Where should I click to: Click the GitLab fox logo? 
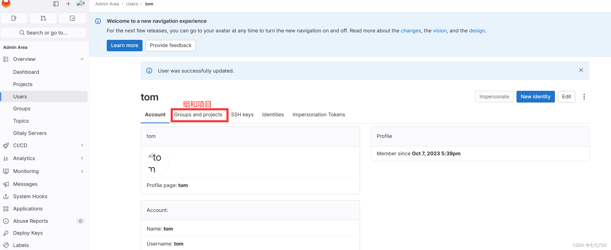(6, 4)
